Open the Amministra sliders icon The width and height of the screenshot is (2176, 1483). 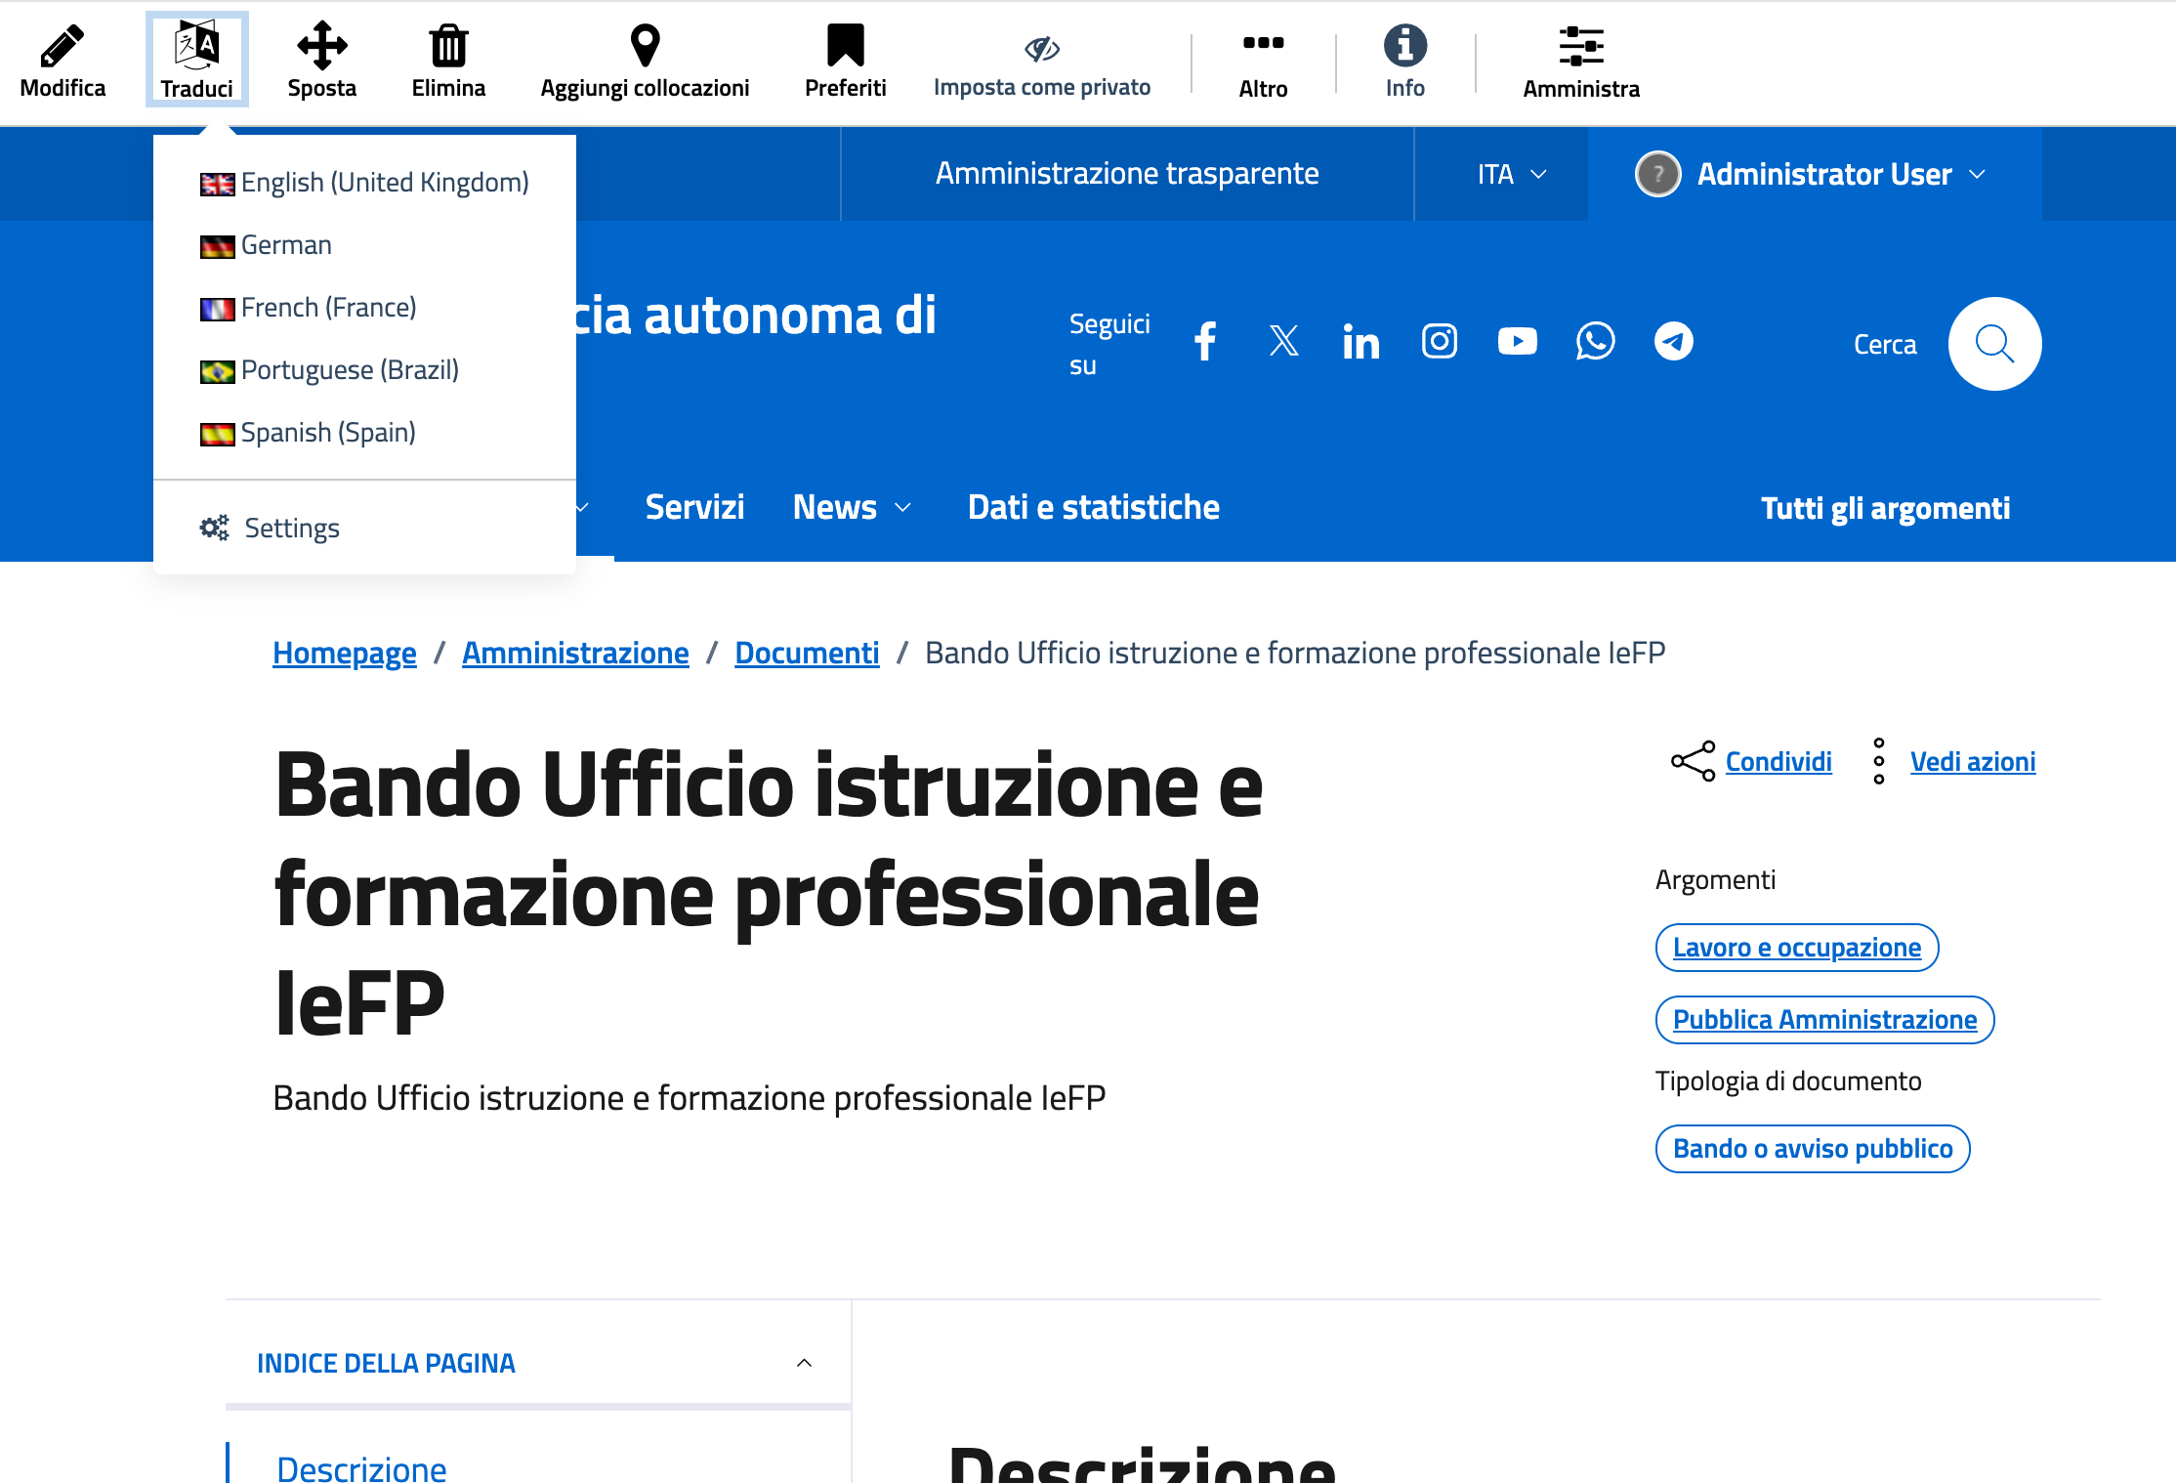[1580, 46]
